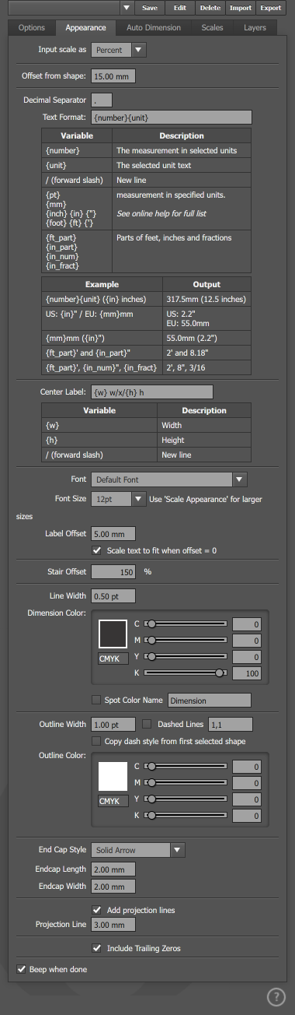The image size is (295, 1015).
Task: Switch to the Scales tab
Action: click(212, 28)
